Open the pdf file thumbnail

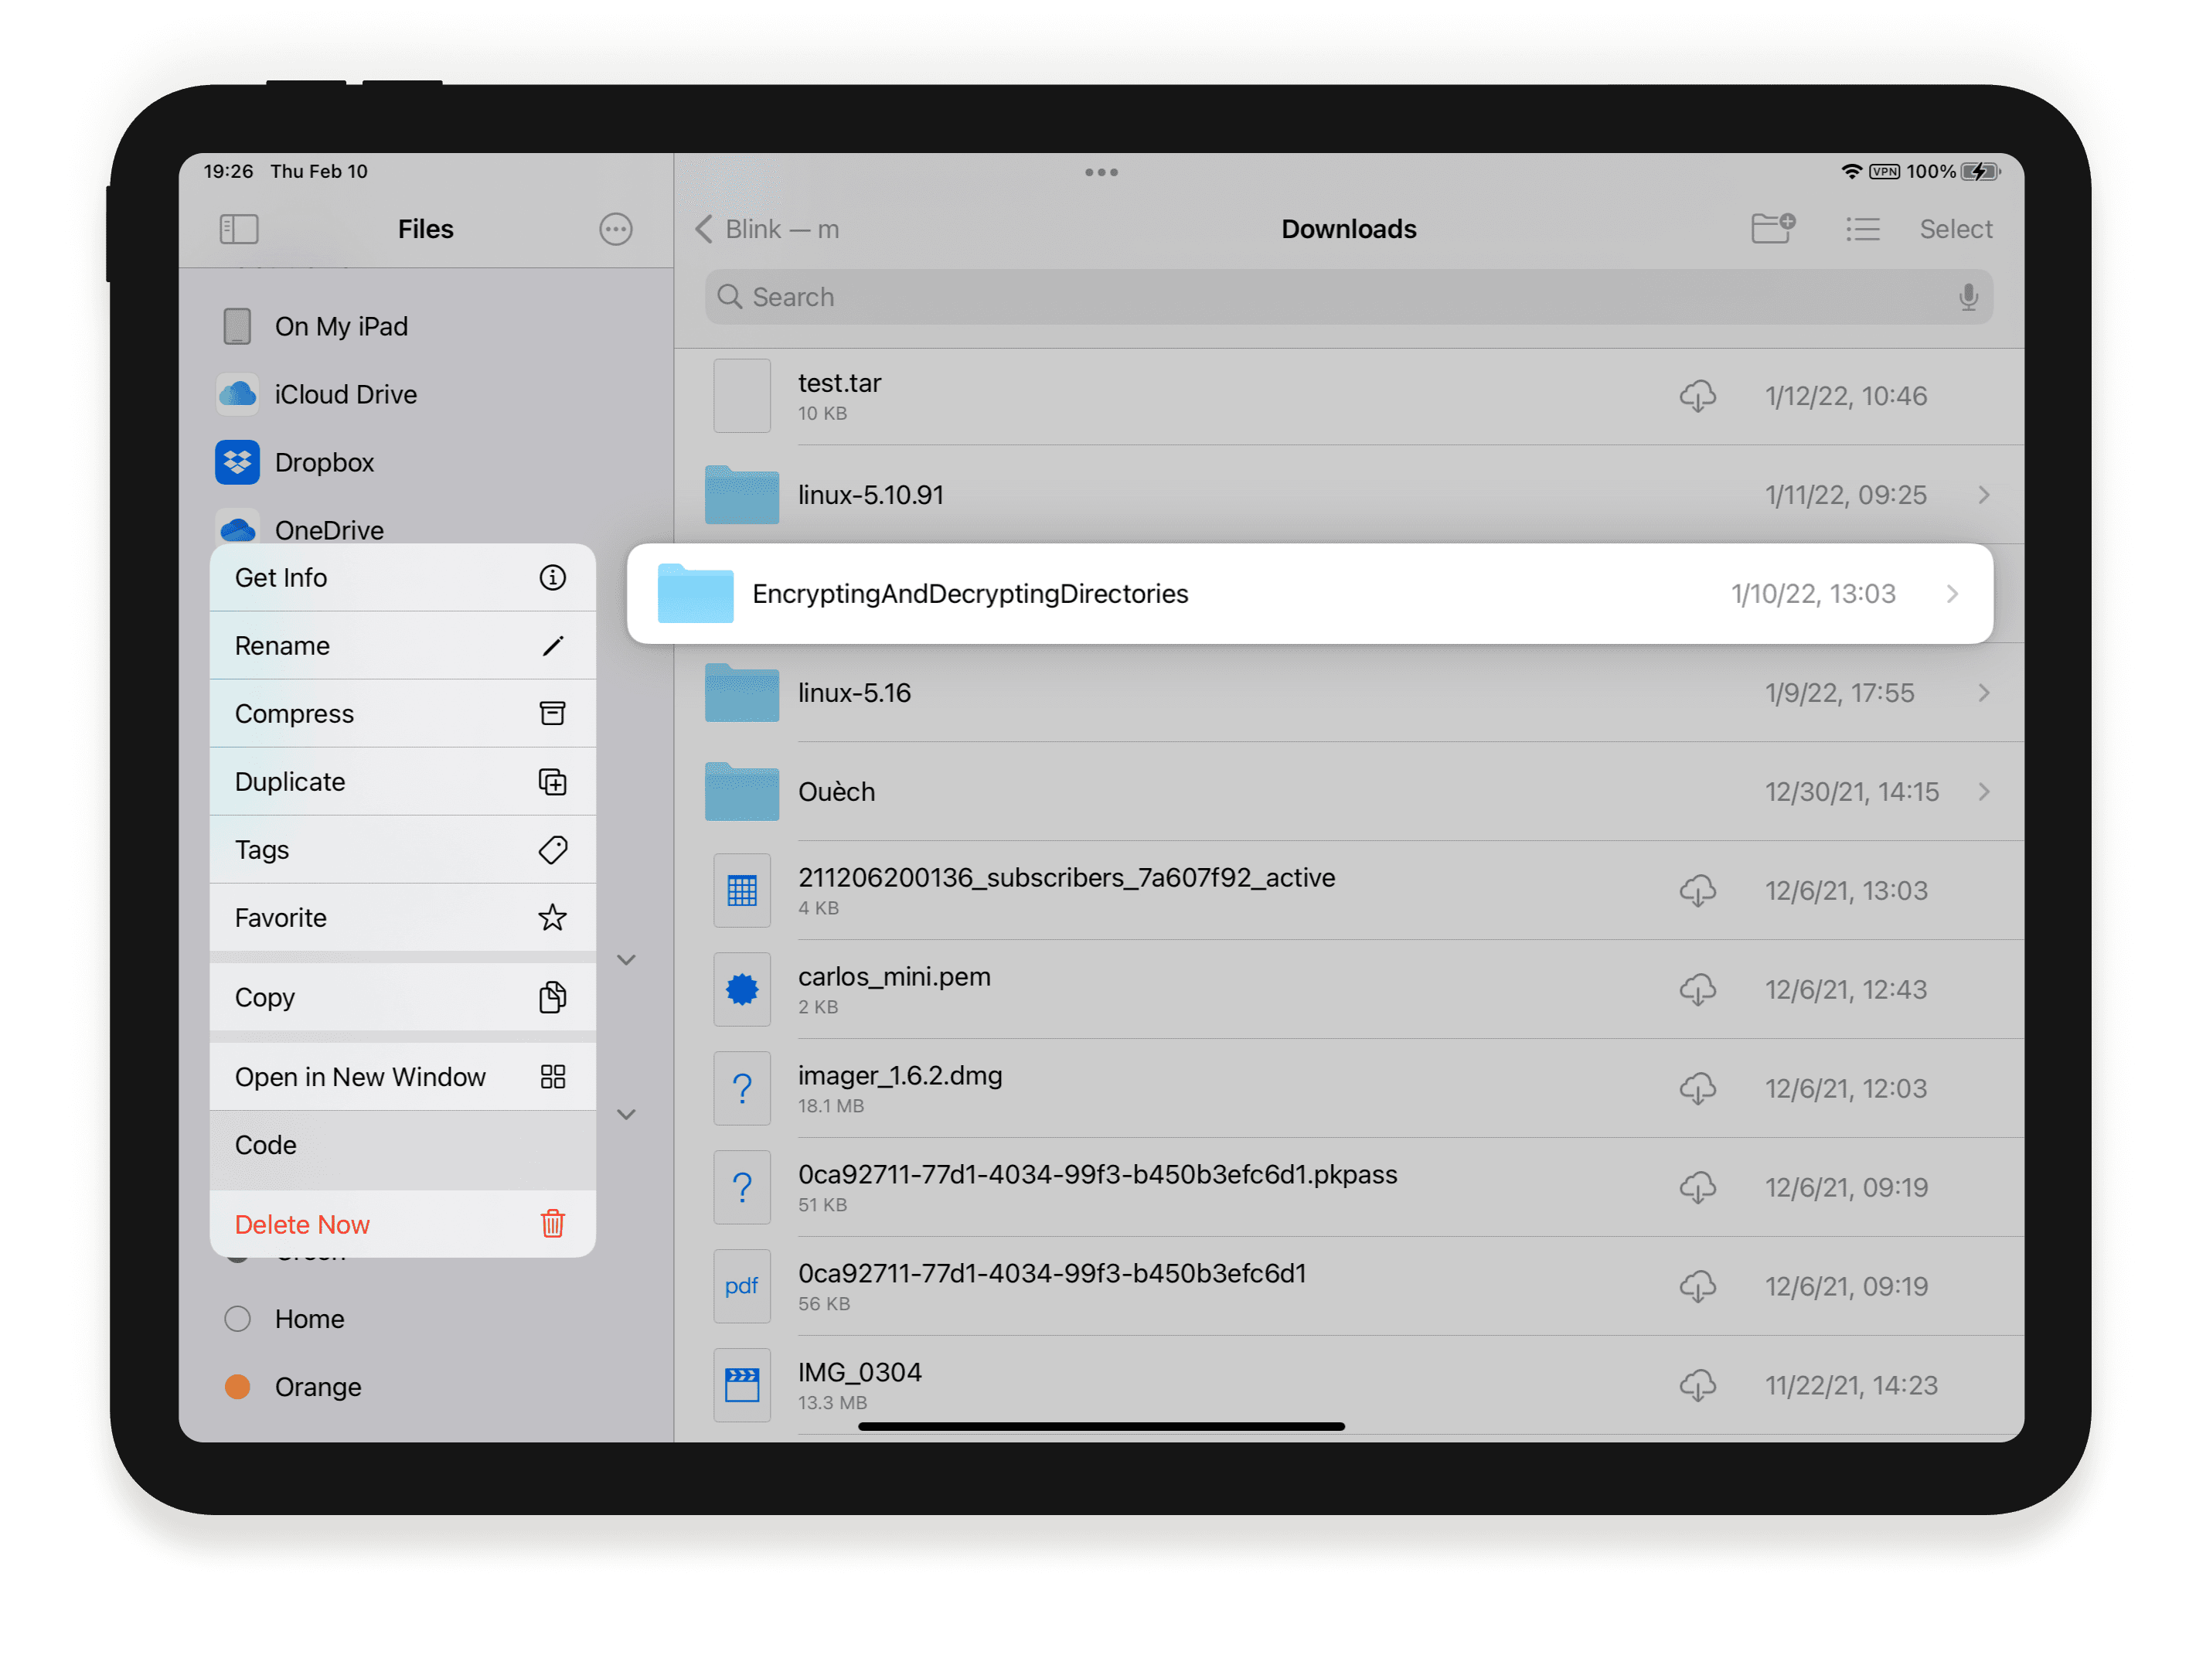click(741, 1286)
